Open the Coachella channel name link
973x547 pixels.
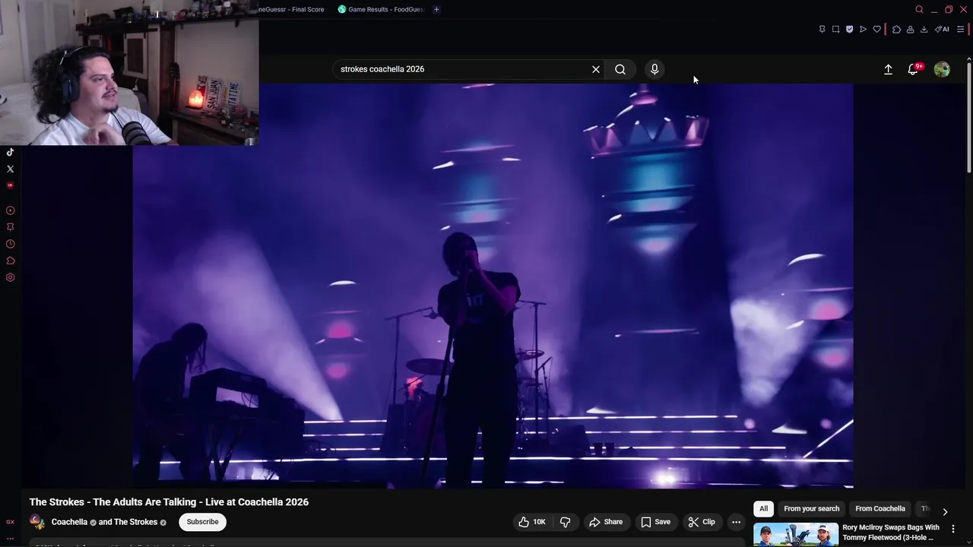point(69,522)
